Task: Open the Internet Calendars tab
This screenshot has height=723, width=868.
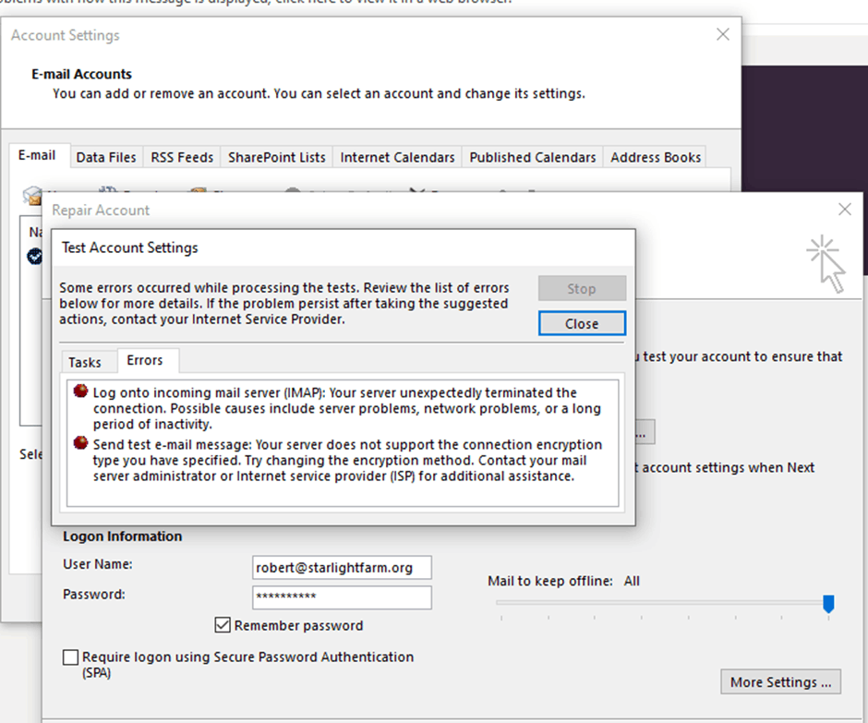Action: click(397, 157)
